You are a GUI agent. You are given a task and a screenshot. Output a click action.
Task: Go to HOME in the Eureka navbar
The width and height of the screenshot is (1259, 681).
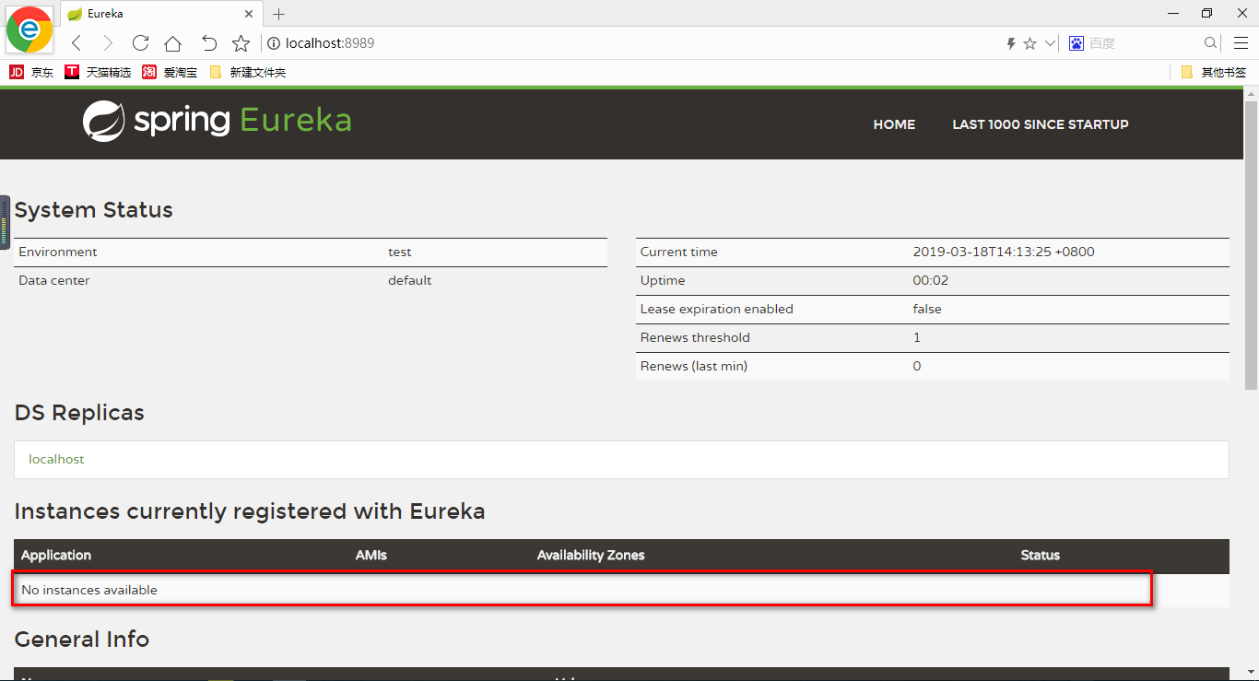pyautogui.click(x=894, y=124)
